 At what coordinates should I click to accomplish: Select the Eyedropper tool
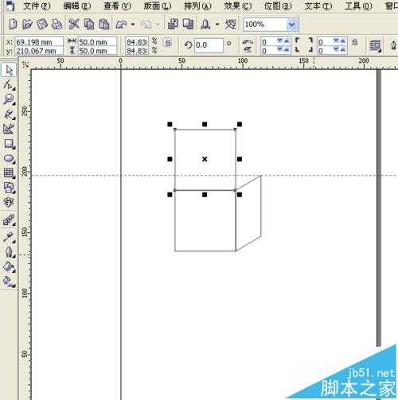pos(9,237)
